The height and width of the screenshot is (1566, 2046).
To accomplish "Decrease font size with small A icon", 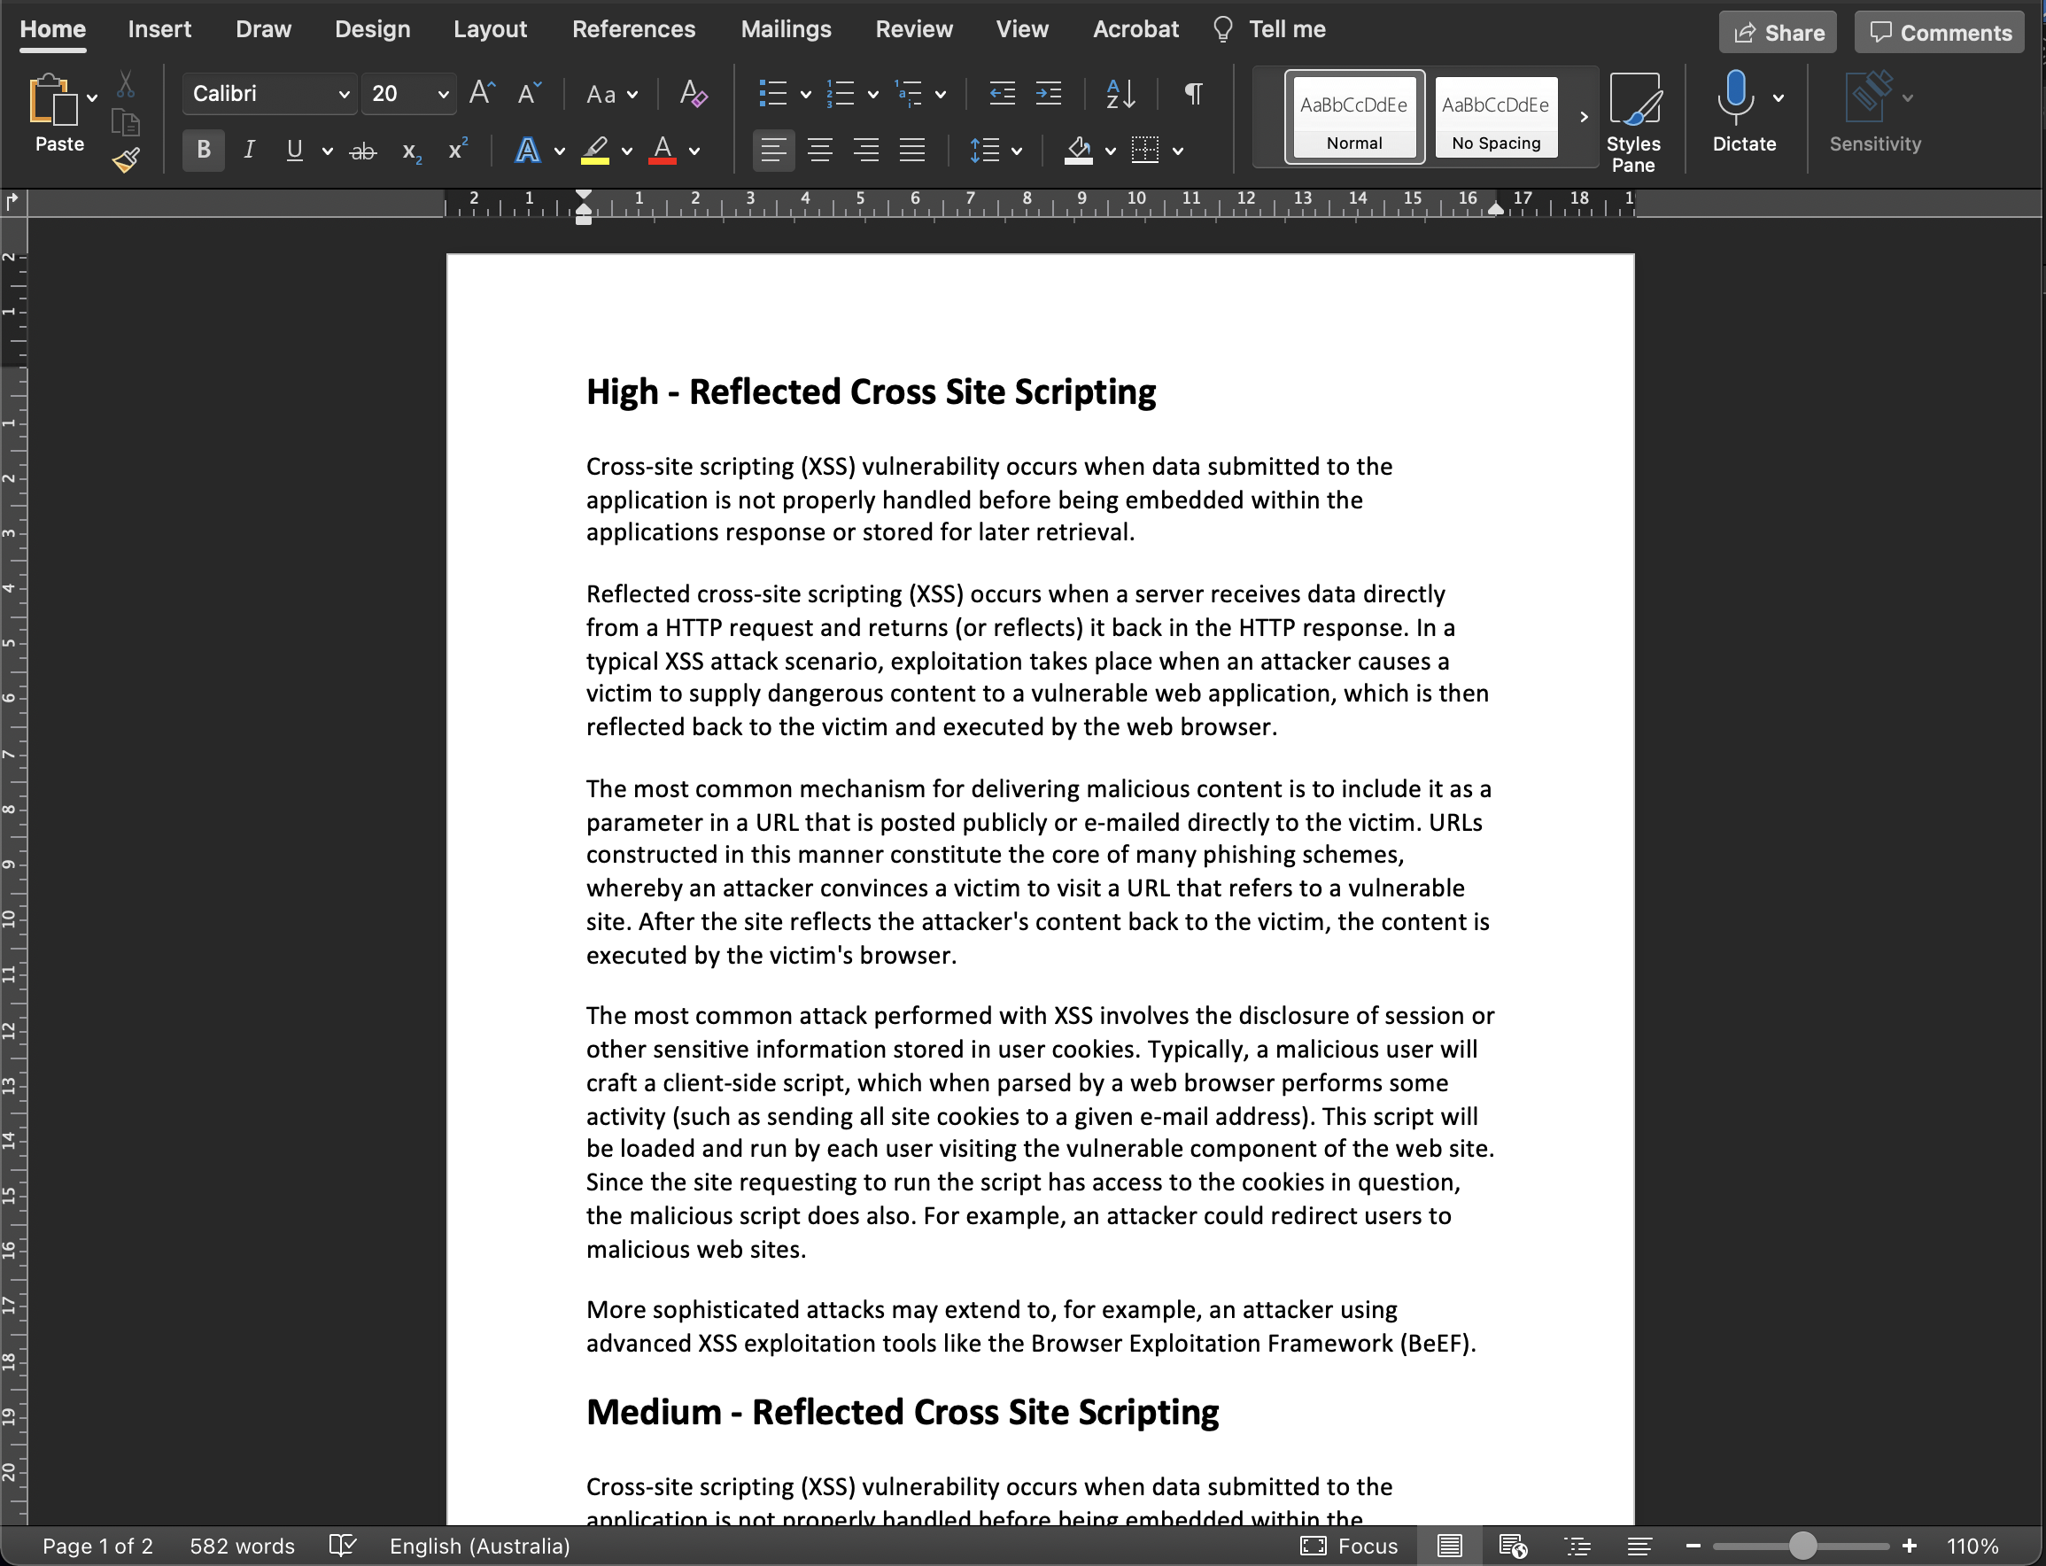I will (x=529, y=93).
